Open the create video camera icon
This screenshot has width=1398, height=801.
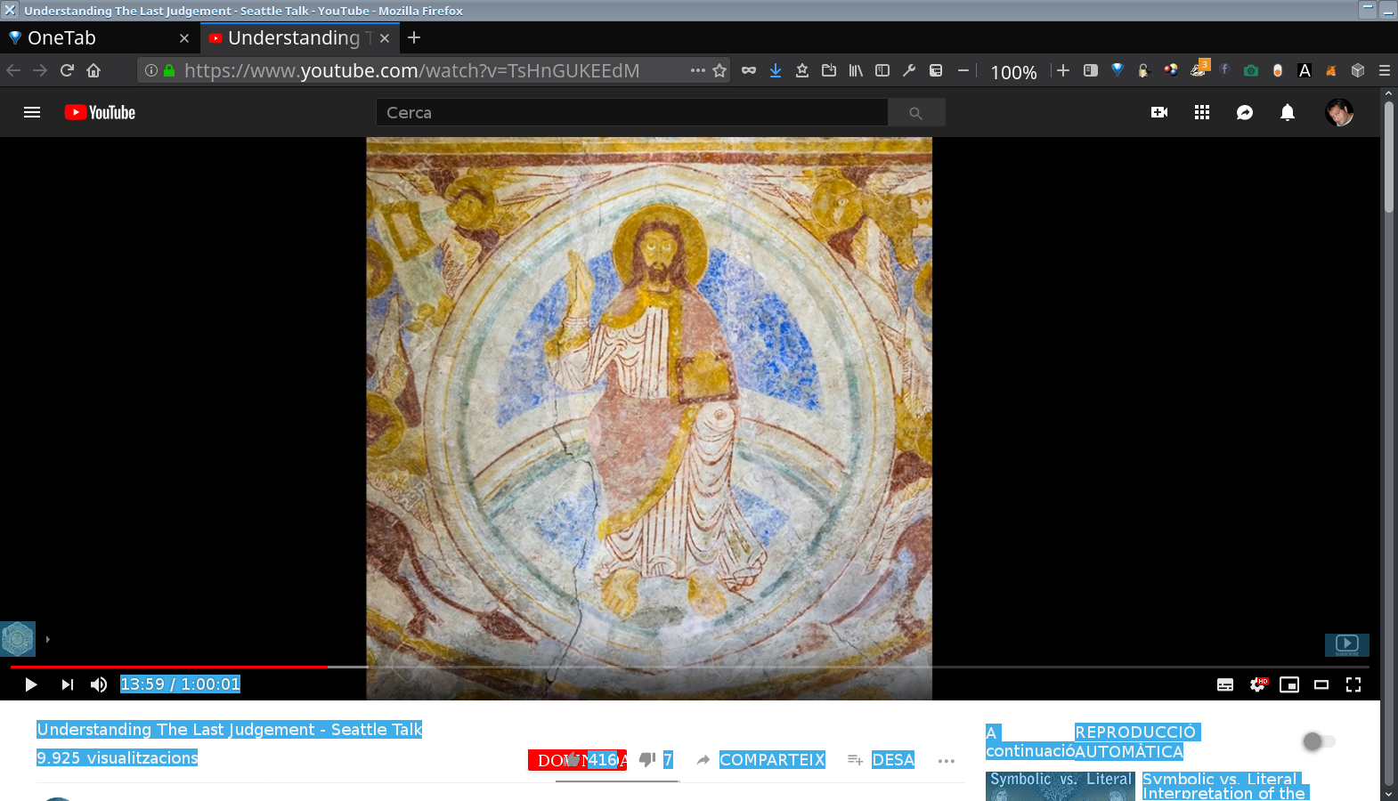1159,112
